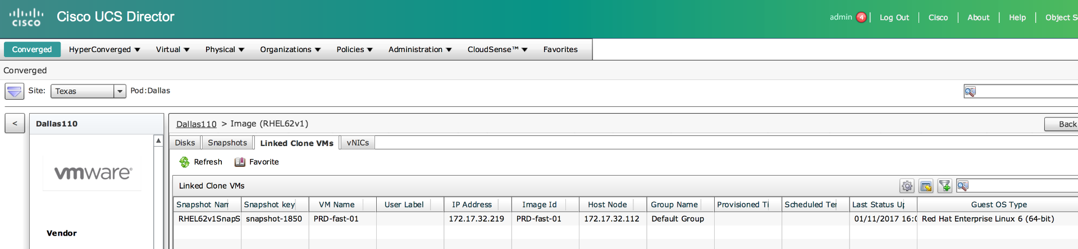This screenshot has width=1078, height=249.
Task: Sort by IP Address column header
Action: point(478,204)
